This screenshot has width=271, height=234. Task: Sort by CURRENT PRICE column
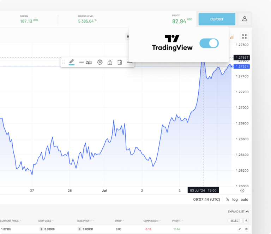click(11, 221)
